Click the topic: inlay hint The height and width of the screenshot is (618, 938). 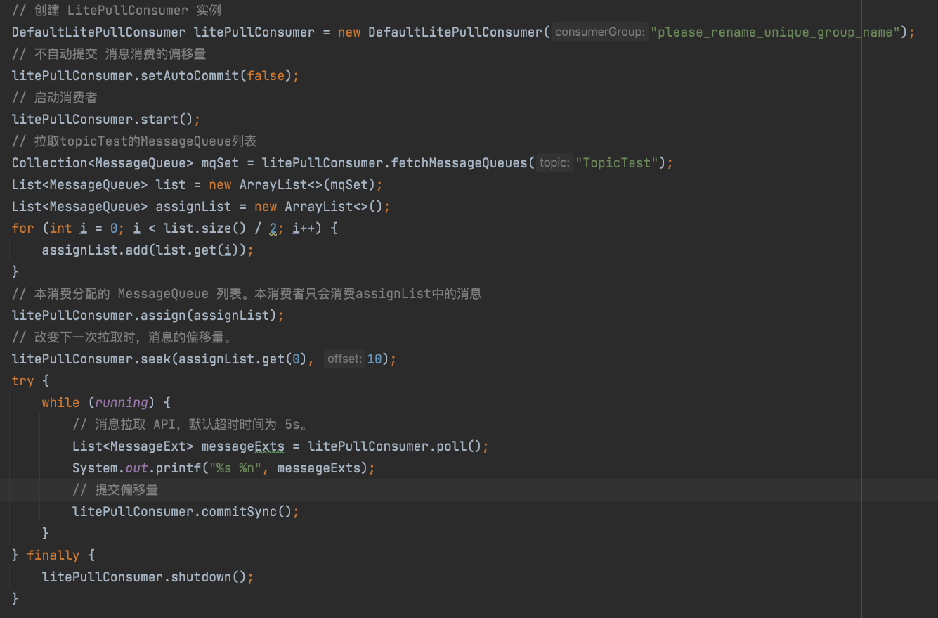point(555,163)
